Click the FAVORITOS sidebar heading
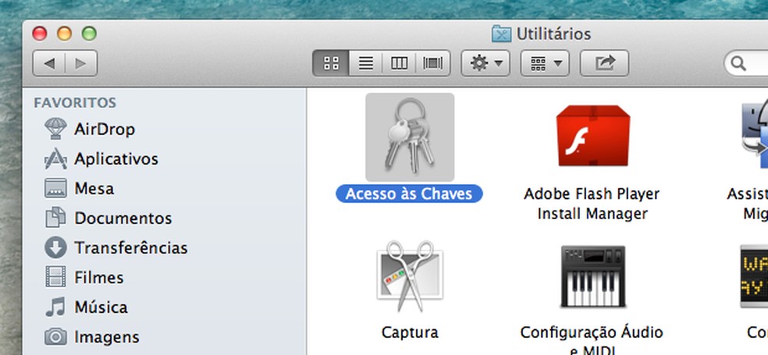Viewport: 768px width, 355px height. (75, 103)
